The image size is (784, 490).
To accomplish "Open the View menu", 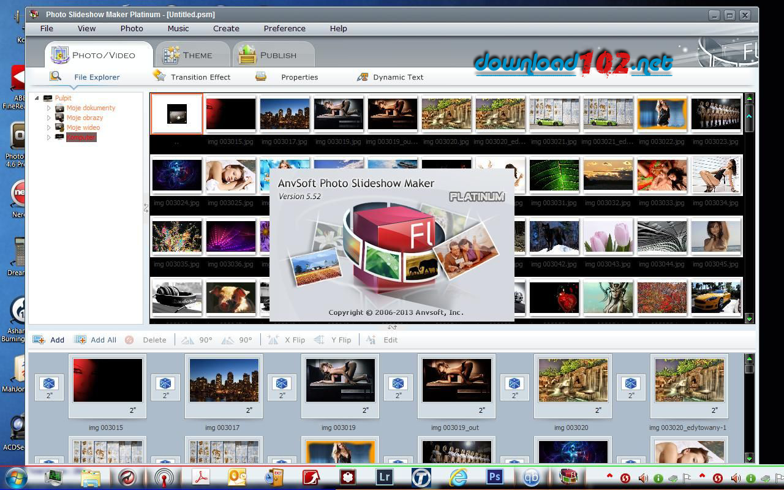I will click(x=86, y=28).
